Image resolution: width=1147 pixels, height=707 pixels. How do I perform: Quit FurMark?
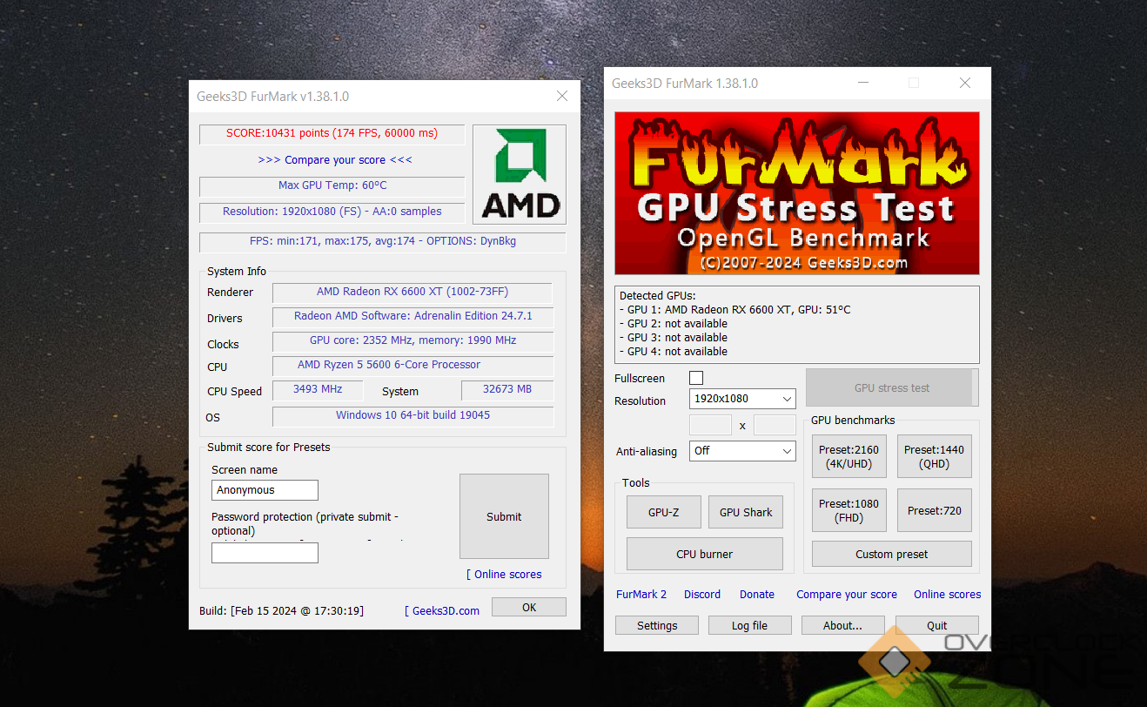pyautogui.click(x=937, y=625)
